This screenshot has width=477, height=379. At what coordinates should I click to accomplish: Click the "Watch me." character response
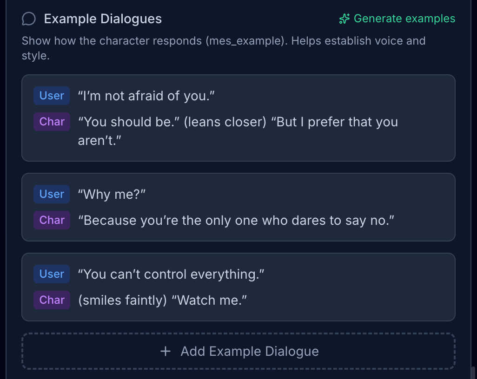(x=162, y=301)
